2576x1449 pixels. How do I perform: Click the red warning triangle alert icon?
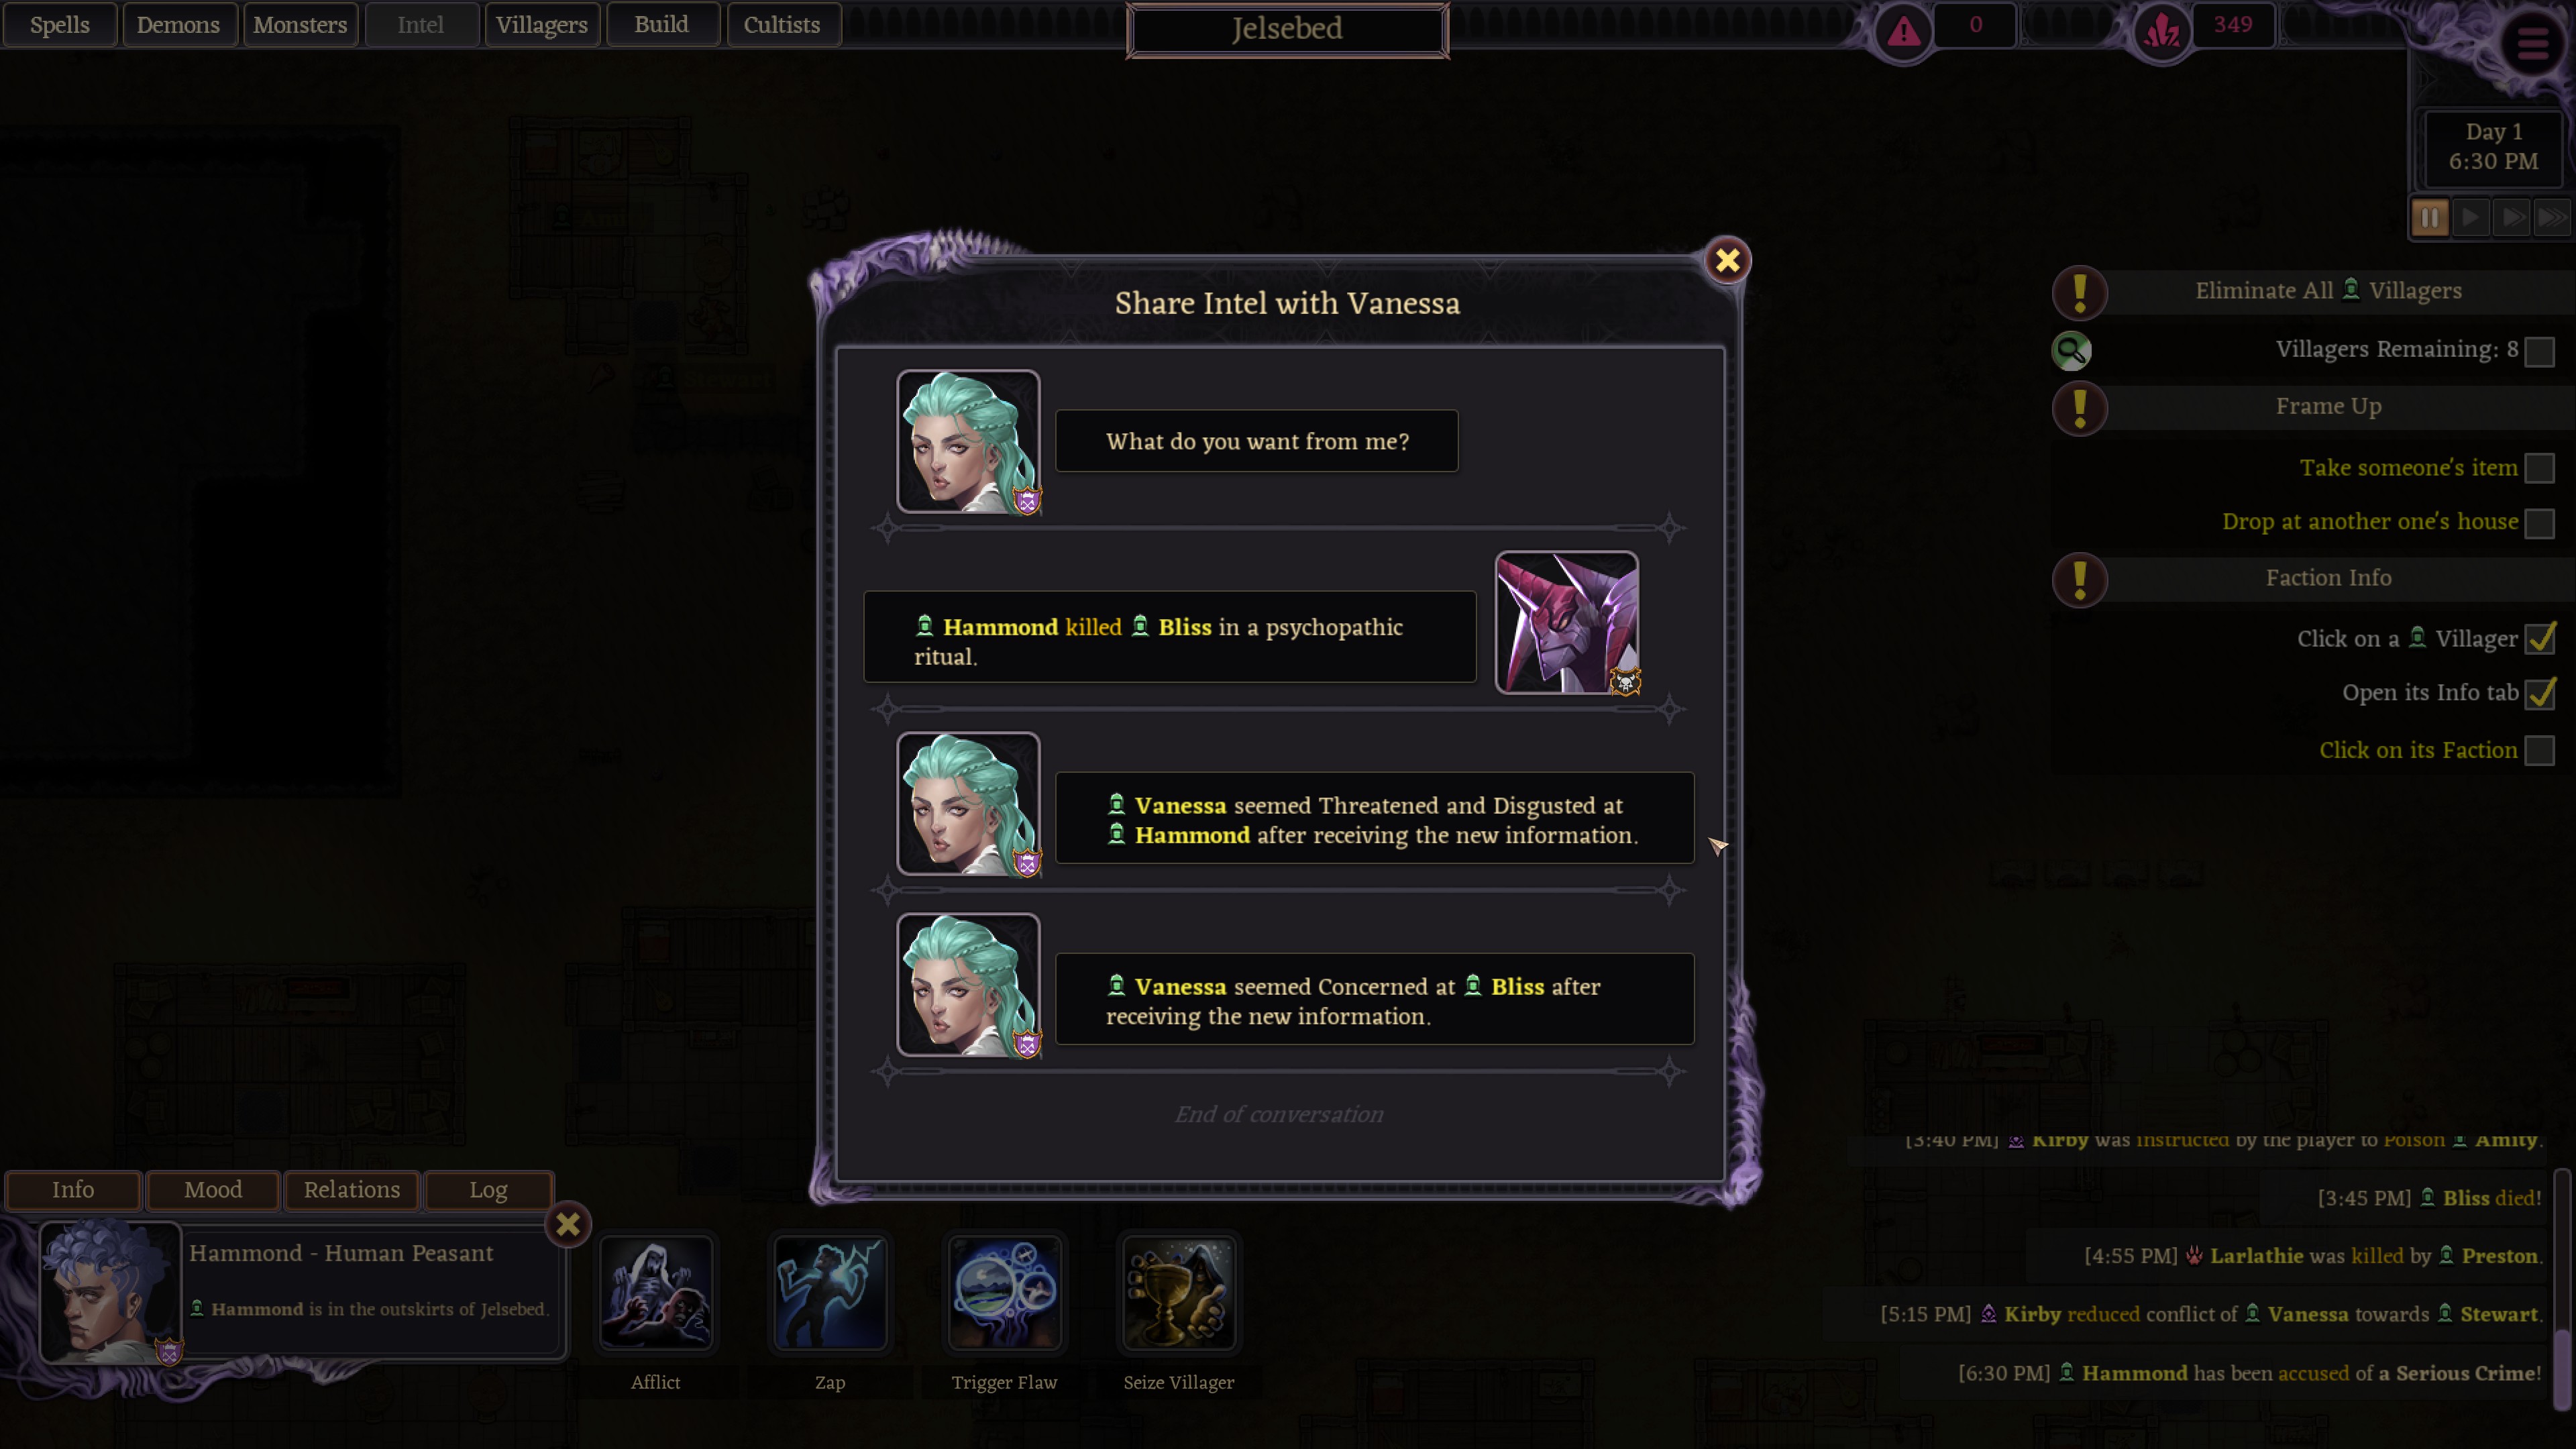1903,31
